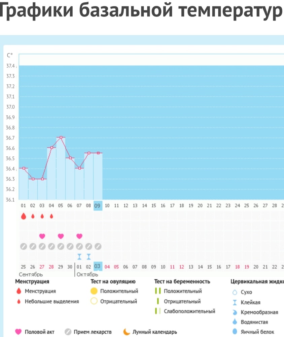284x337 pixels.
Task: Click the creamy cervical fluid legend icon
Action: (235, 312)
